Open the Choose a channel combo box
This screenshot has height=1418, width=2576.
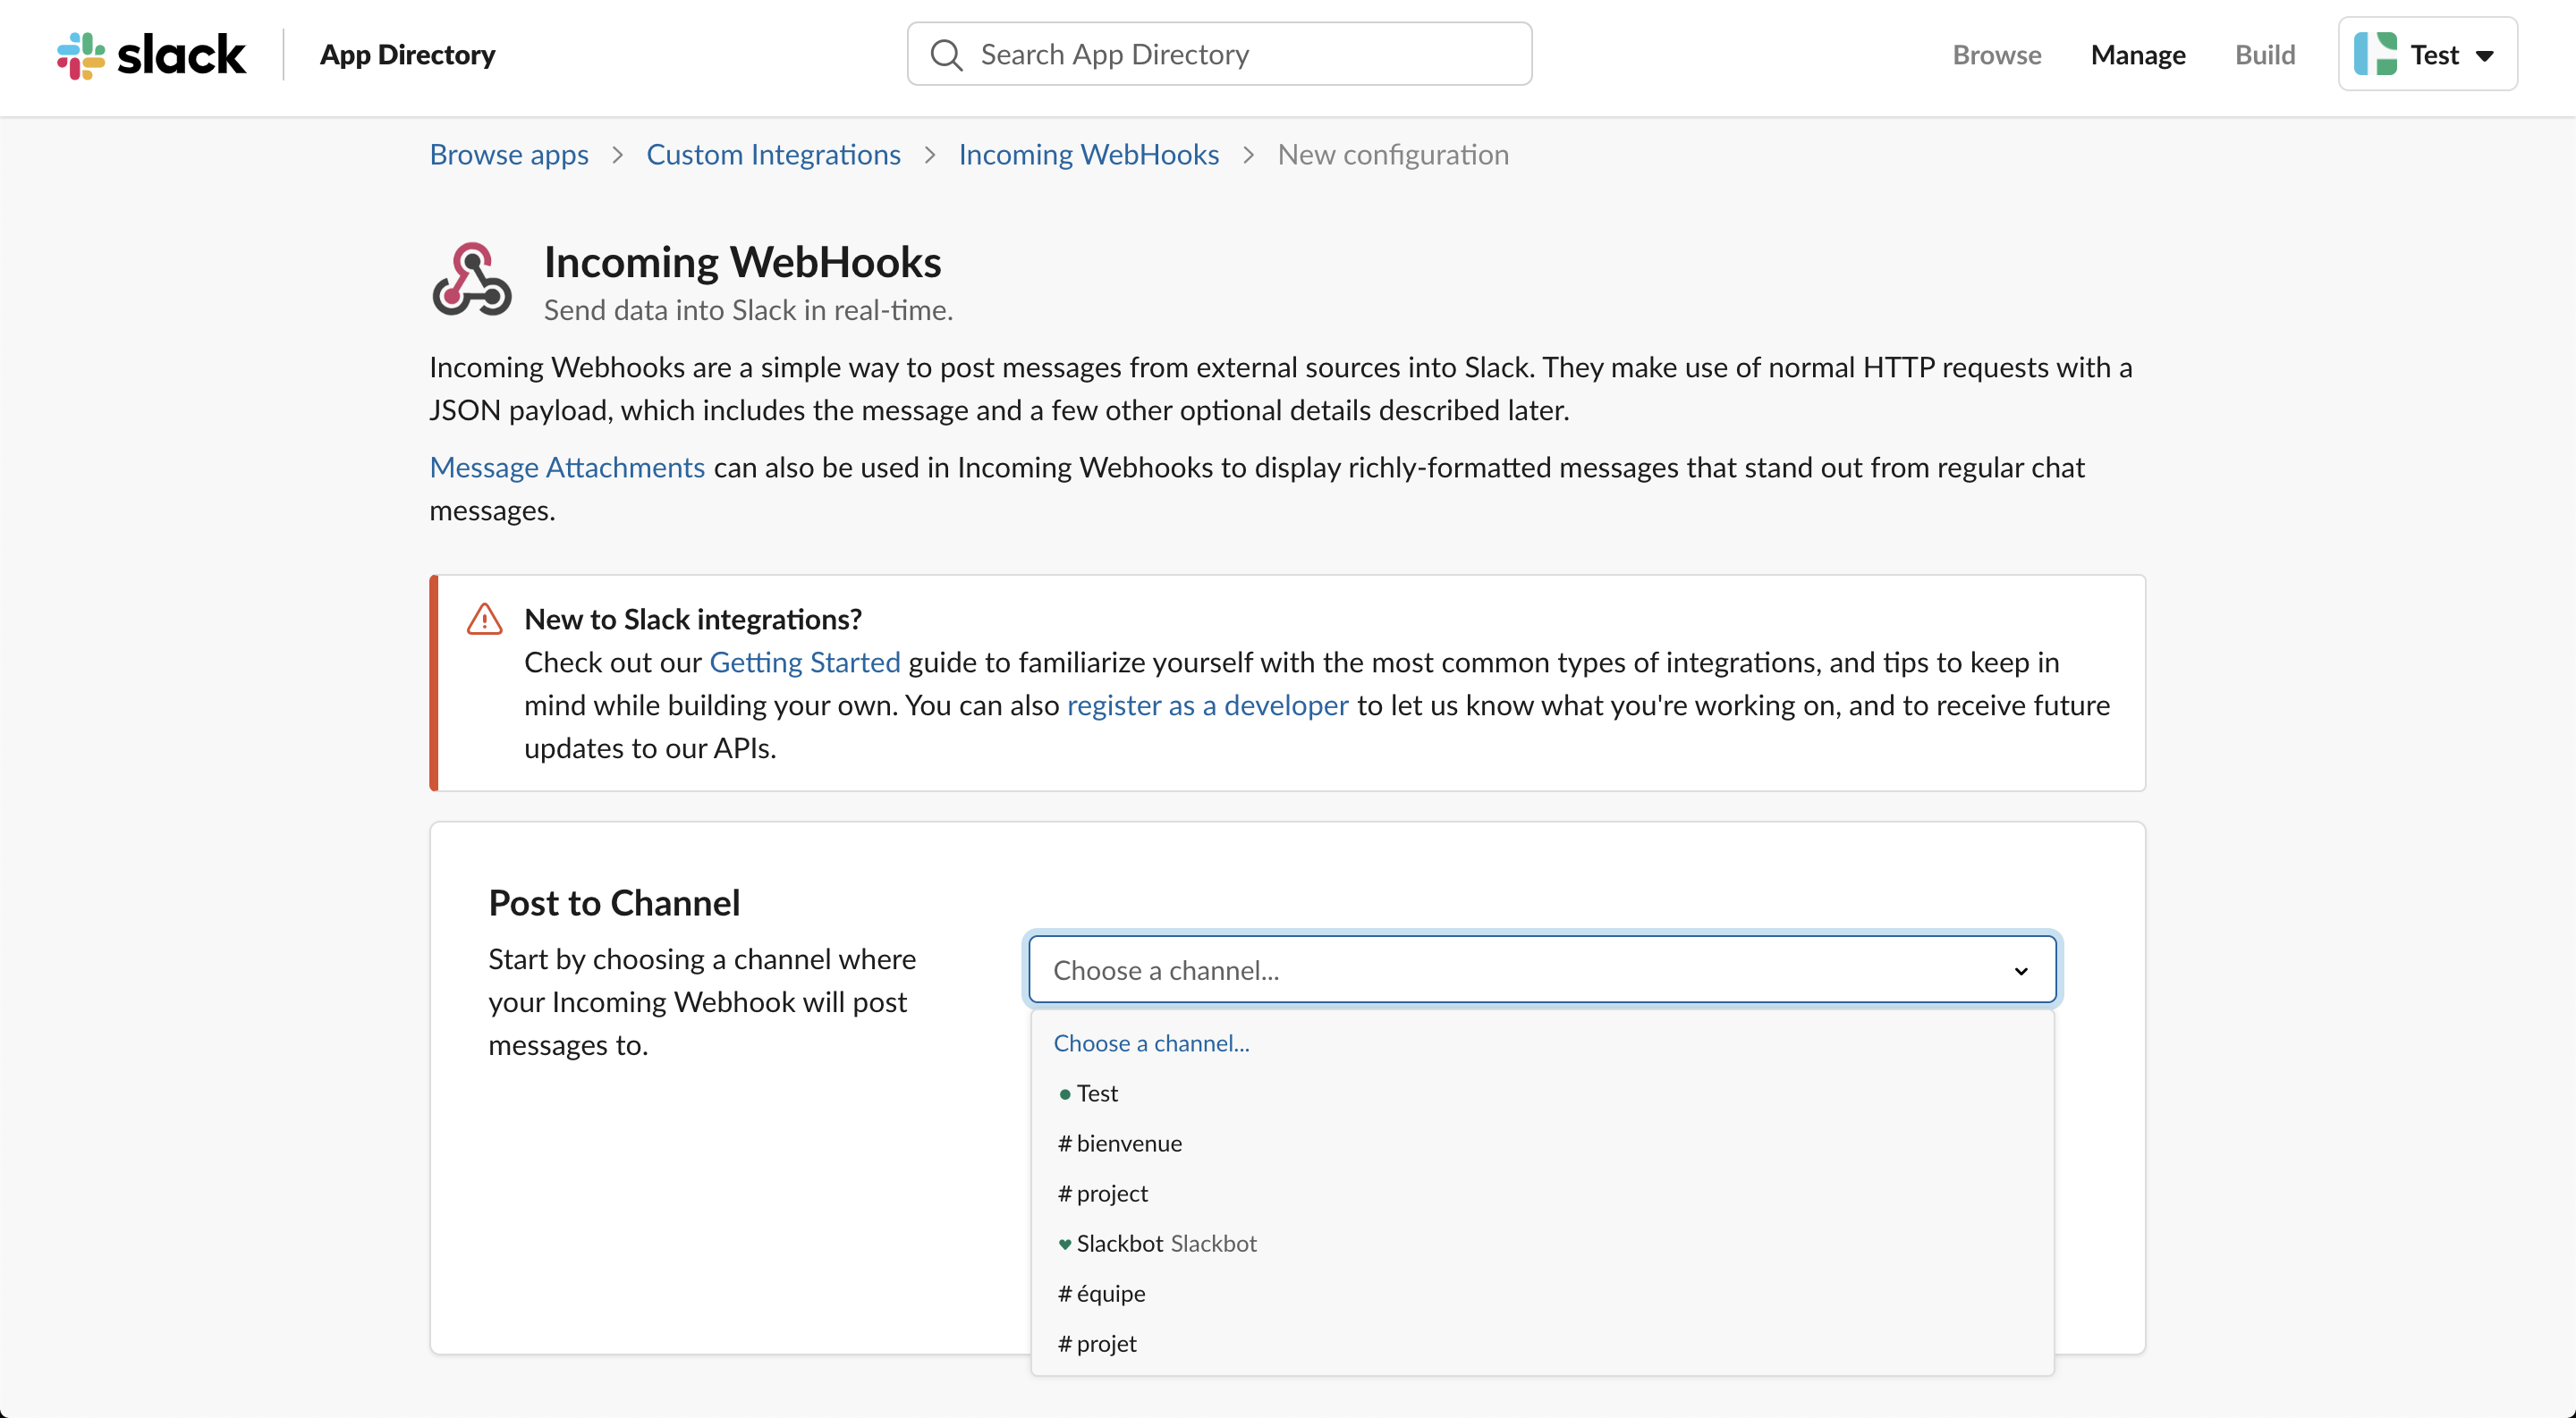pyautogui.click(x=1542, y=969)
